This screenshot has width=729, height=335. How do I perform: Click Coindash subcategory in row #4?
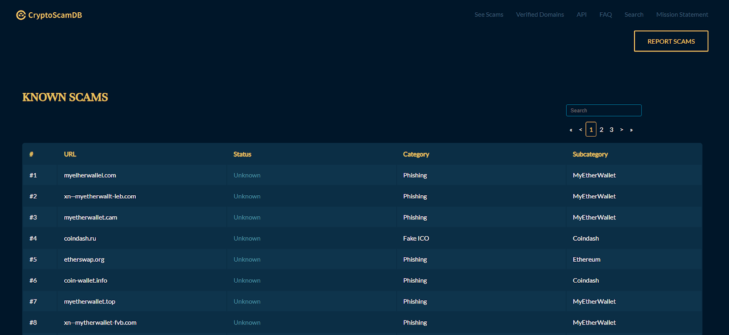585,239
